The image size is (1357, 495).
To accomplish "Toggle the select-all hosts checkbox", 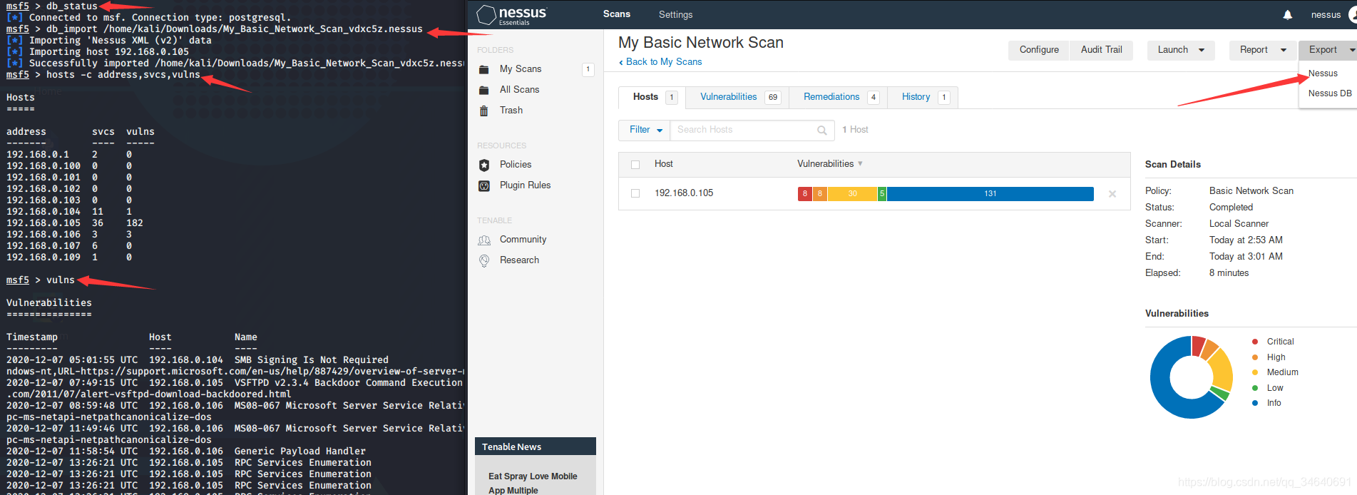I will point(635,165).
